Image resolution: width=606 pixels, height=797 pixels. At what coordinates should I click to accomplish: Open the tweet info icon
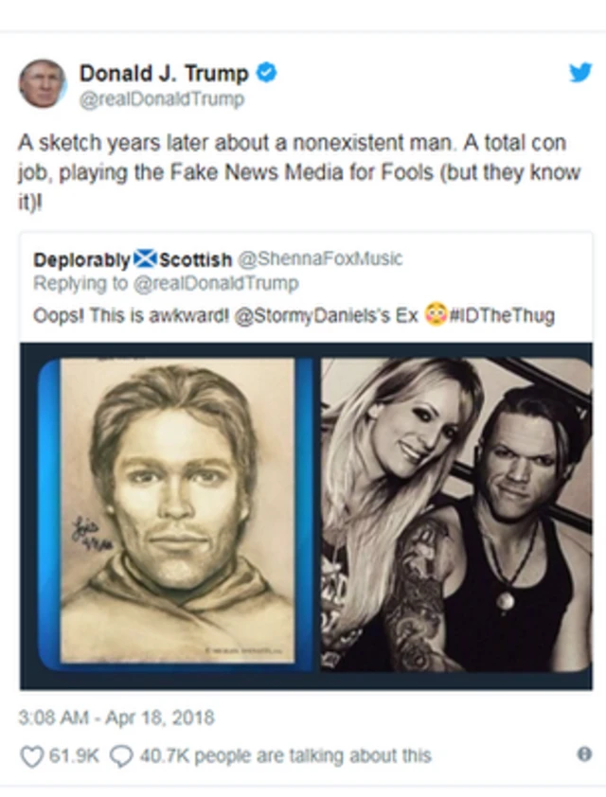tap(584, 754)
